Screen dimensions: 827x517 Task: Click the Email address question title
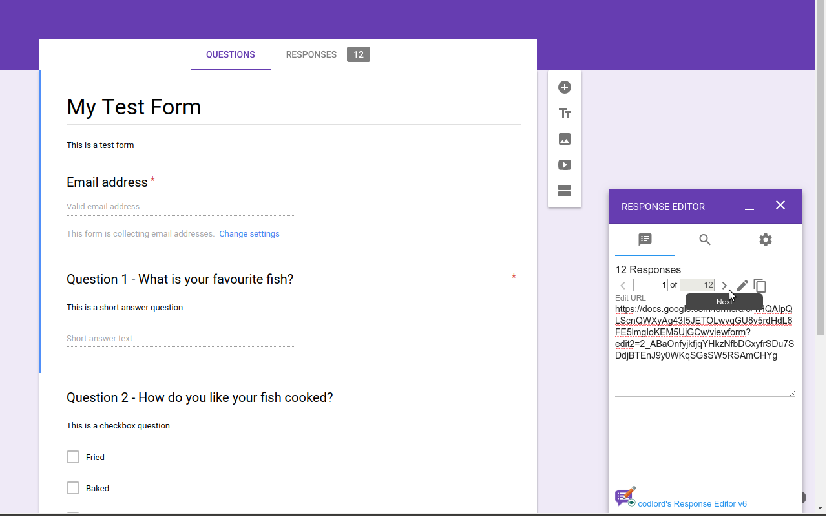click(x=107, y=182)
